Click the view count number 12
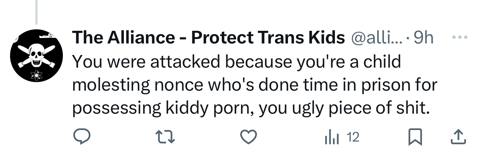 (353, 138)
